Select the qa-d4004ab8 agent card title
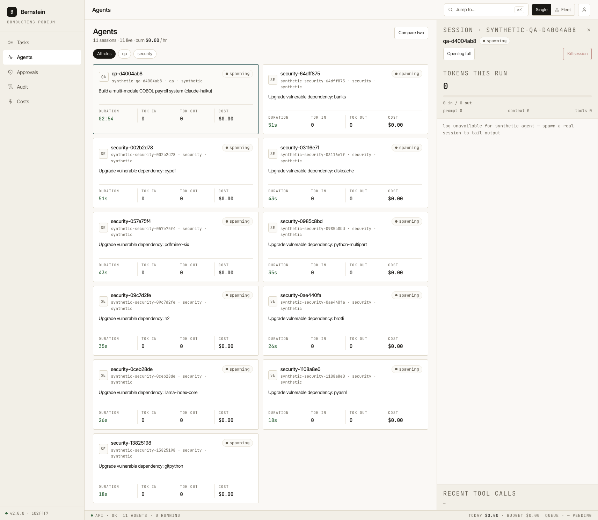This screenshot has width=598, height=520. 127,74
